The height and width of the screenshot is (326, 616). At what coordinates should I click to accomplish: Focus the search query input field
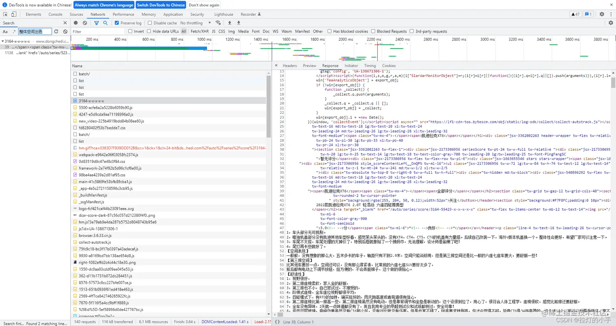(x=35, y=31)
